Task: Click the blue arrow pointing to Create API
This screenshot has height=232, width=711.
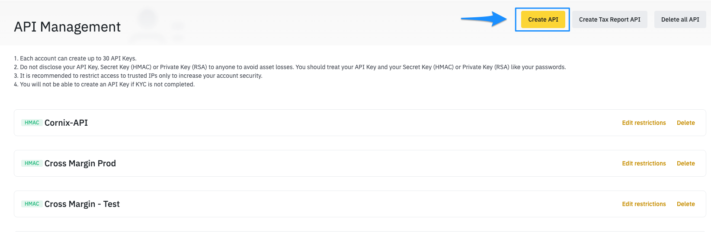Action: 484,19
